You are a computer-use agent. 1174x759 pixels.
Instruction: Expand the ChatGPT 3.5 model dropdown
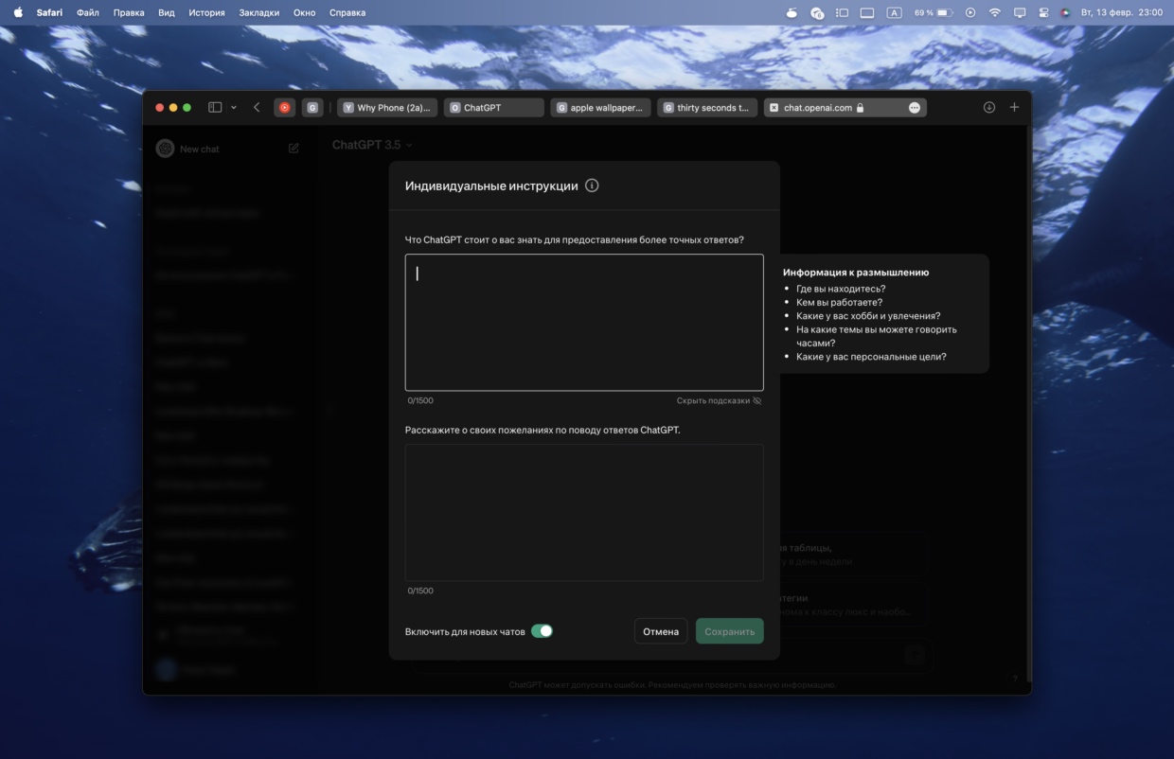click(x=372, y=145)
